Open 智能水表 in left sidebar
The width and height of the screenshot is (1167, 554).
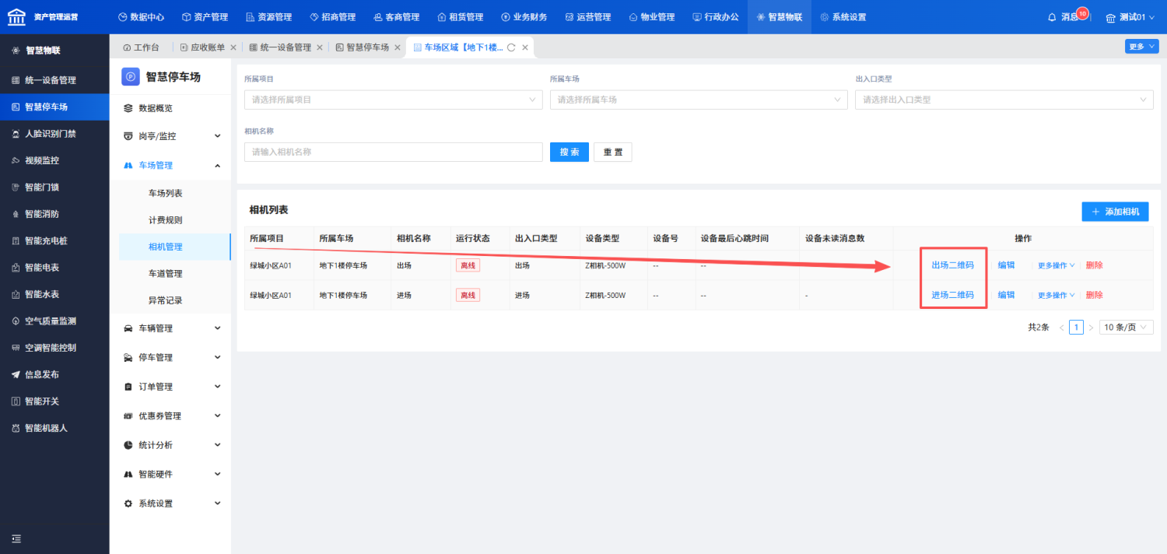point(54,294)
